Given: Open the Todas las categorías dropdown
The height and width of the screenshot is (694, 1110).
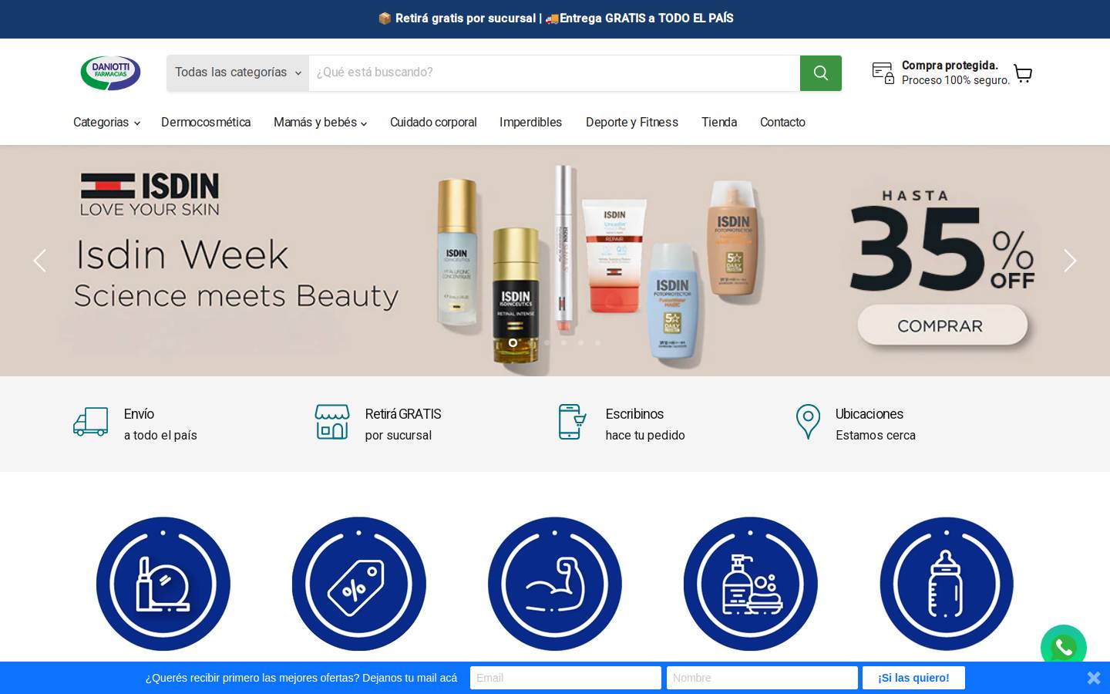Looking at the screenshot, I should [238, 72].
